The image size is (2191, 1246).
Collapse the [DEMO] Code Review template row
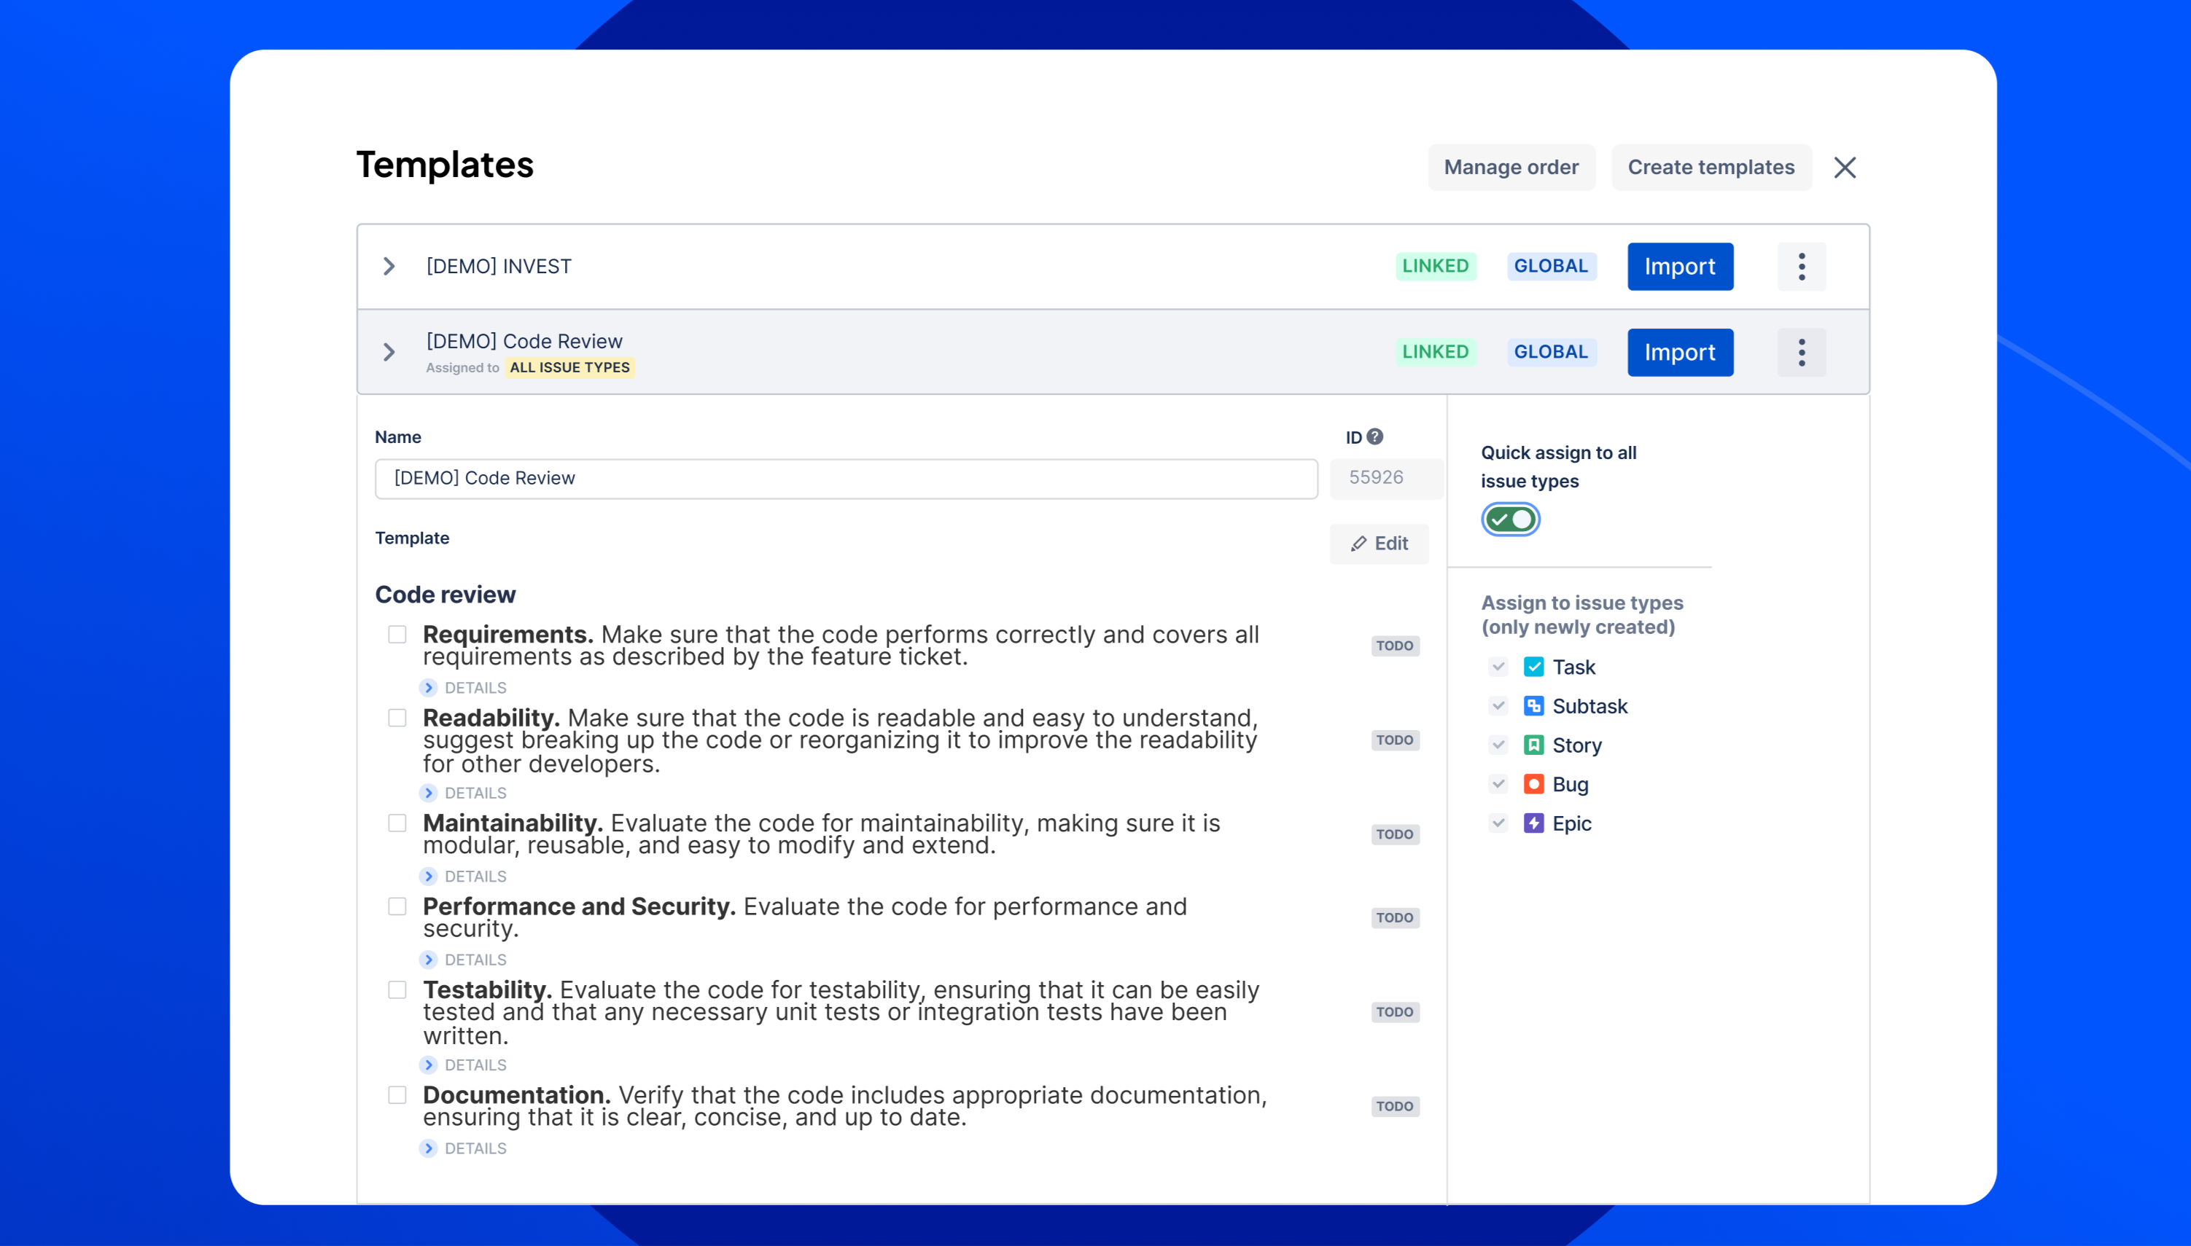(389, 352)
